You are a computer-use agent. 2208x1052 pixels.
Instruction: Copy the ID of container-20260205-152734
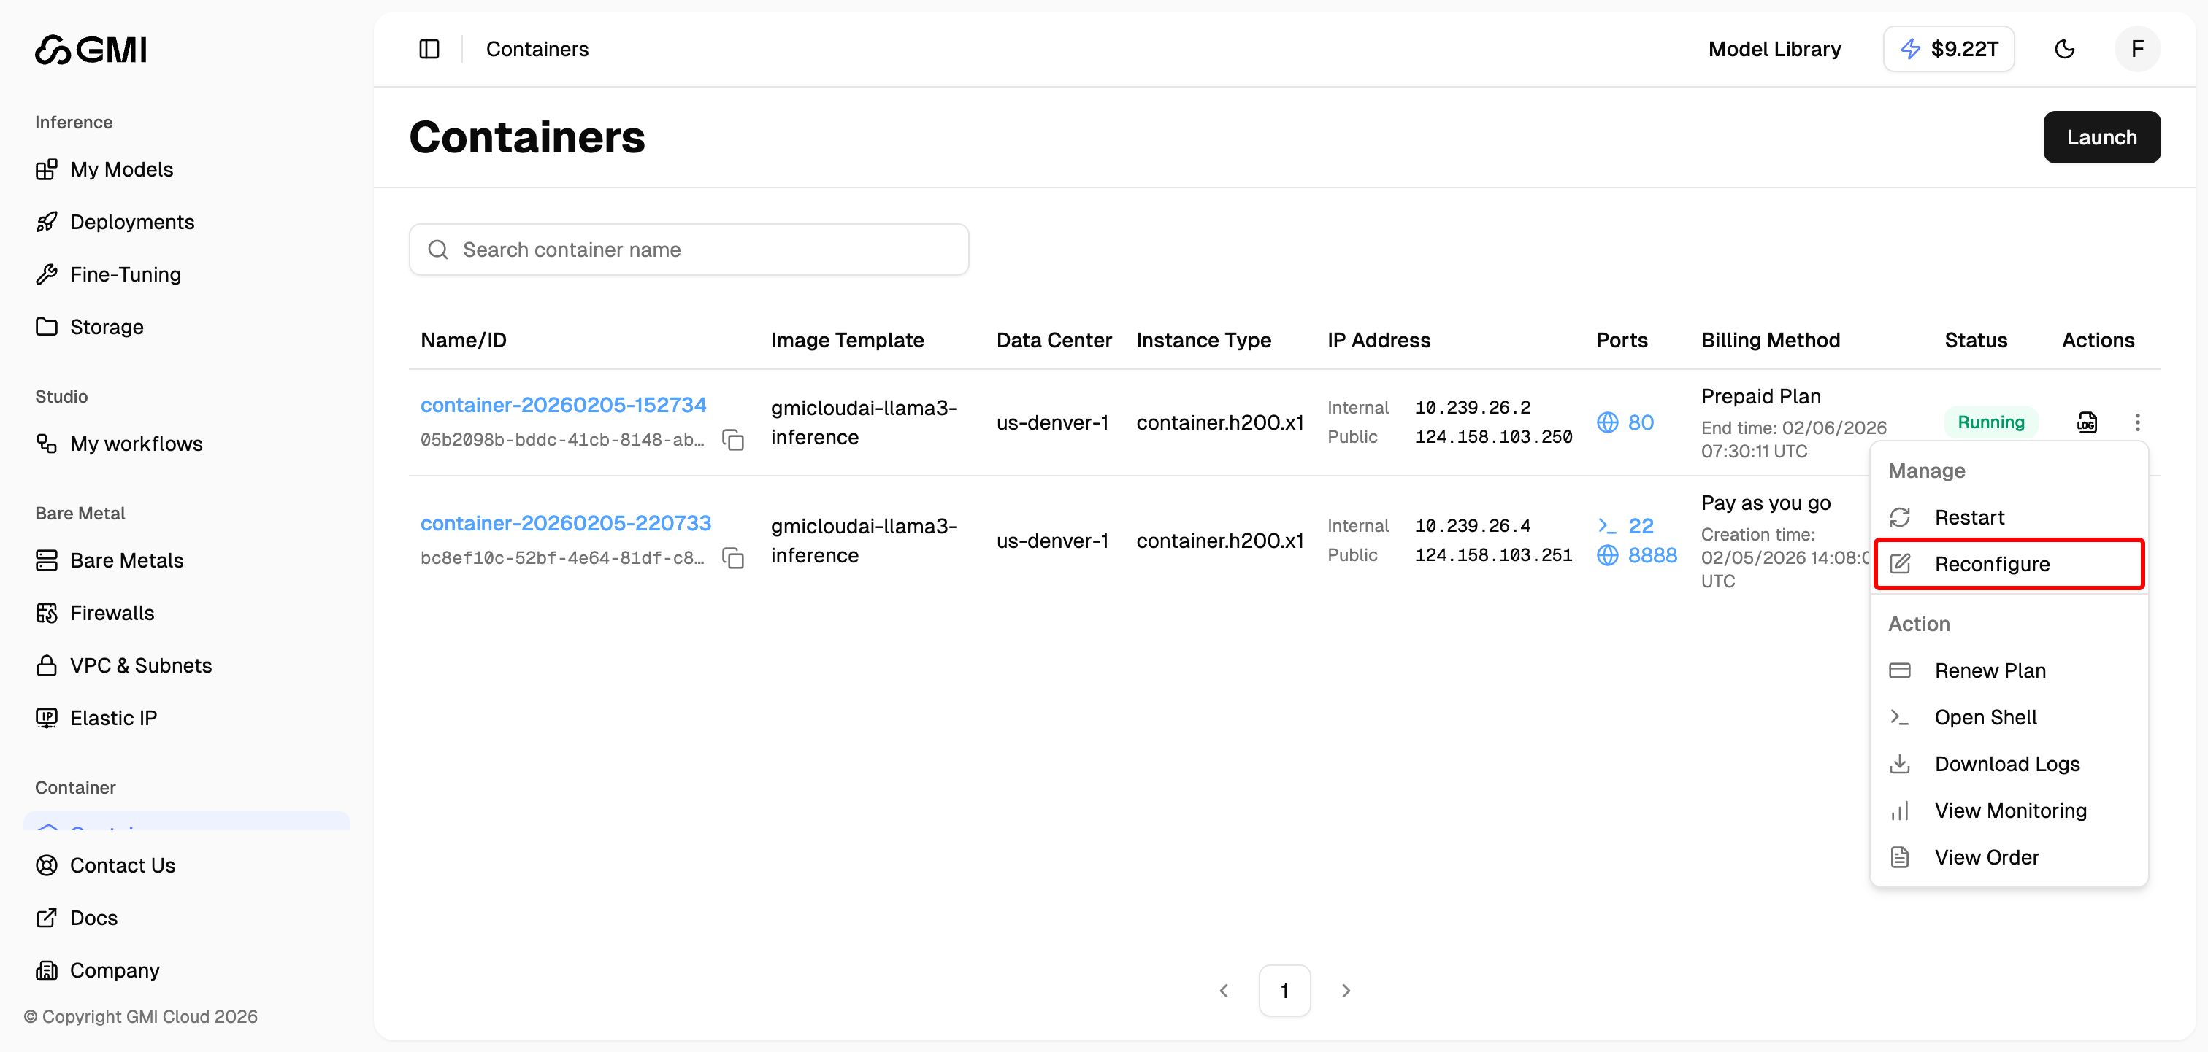pos(734,439)
